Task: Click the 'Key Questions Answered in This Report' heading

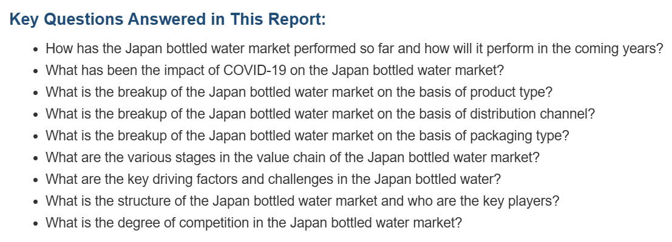Action: click(x=168, y=19)
